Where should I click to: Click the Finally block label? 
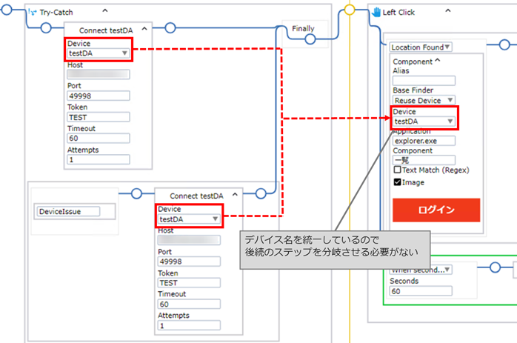303,30
